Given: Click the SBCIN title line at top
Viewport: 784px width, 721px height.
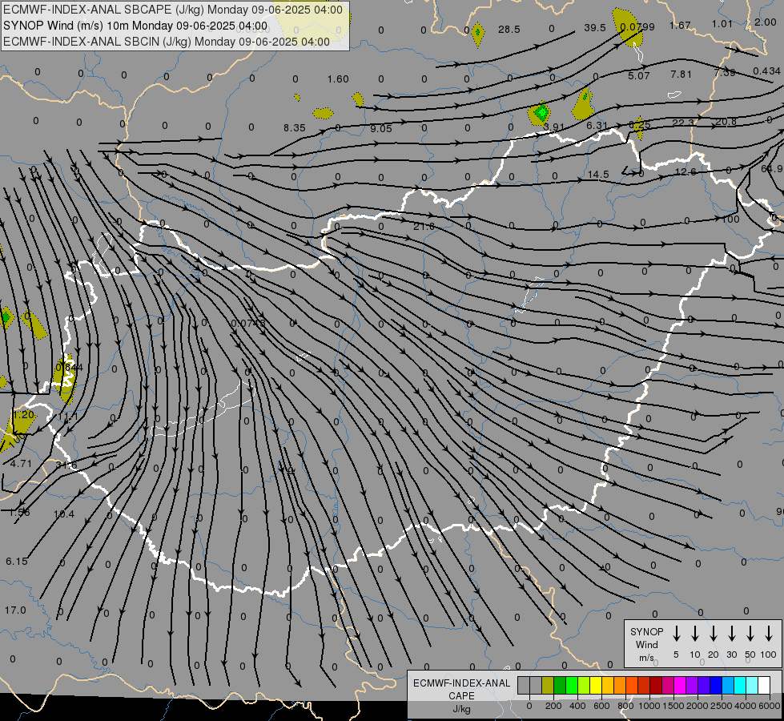Looking at the screenshot, I should (166, 42).
